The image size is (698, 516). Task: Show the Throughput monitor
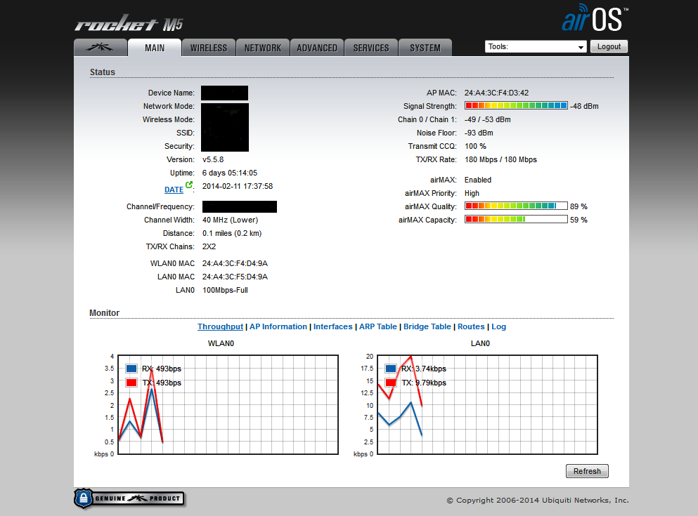click(x=220, y=326)
